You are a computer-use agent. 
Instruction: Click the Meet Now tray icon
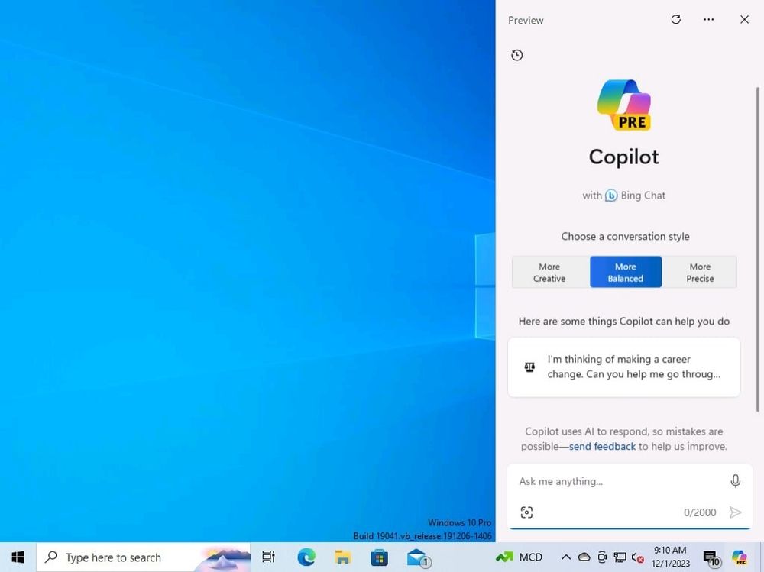602,557
